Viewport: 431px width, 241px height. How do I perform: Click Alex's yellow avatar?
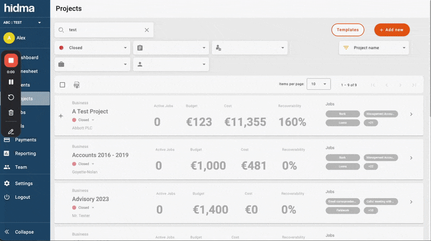pos(9,38)
